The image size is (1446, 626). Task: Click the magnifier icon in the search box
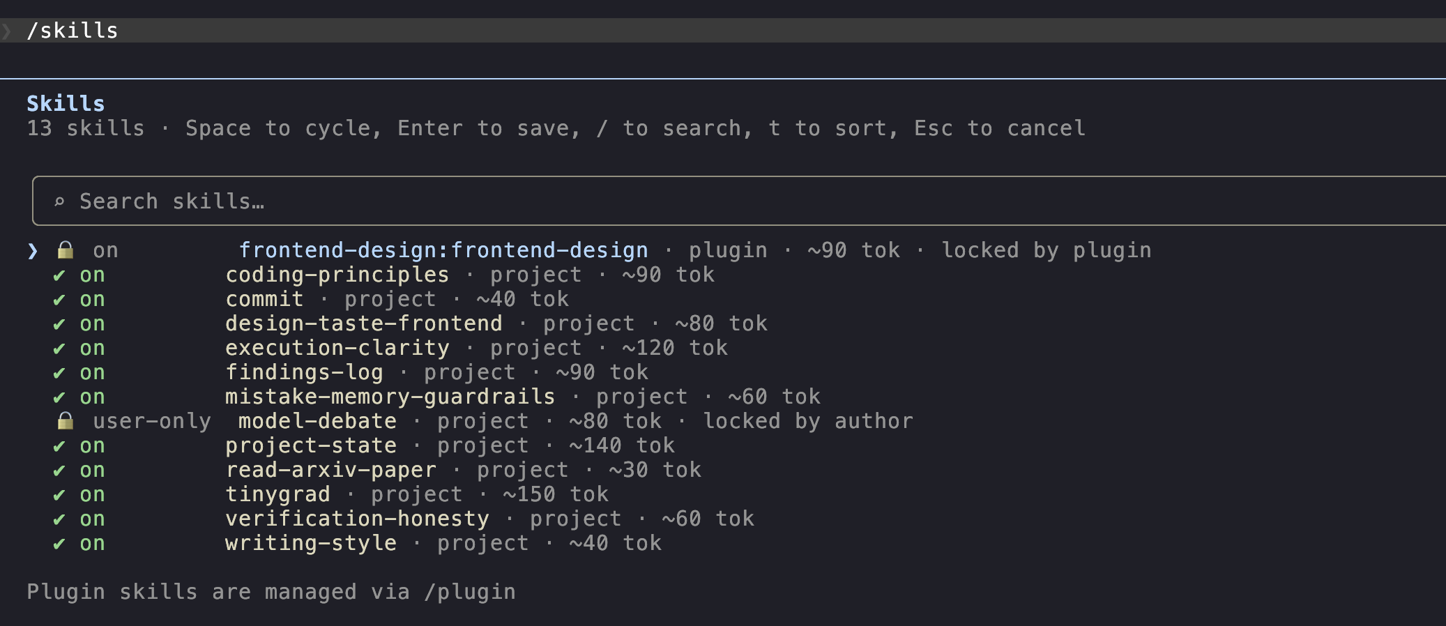pyautogui.click(x=59, y=201)
